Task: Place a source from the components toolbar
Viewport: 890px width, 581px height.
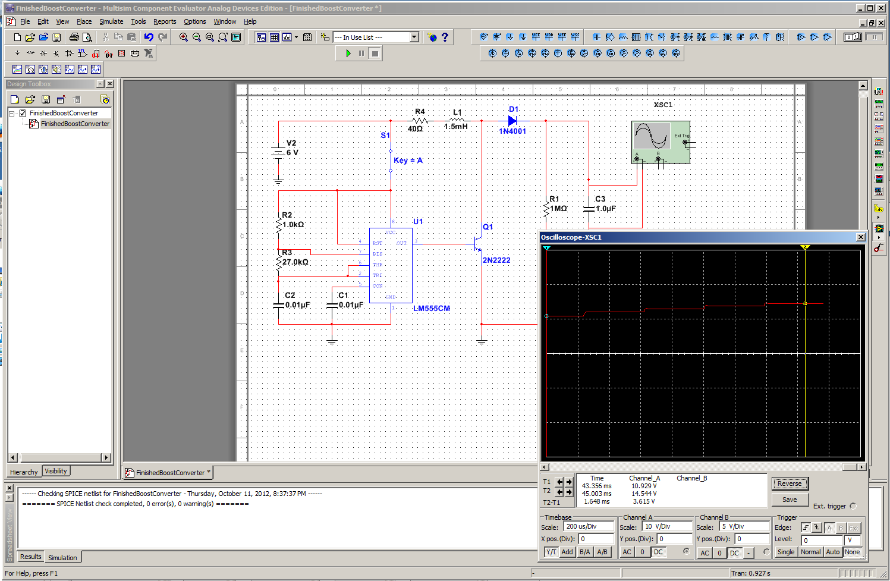Action: click(17, 53)
